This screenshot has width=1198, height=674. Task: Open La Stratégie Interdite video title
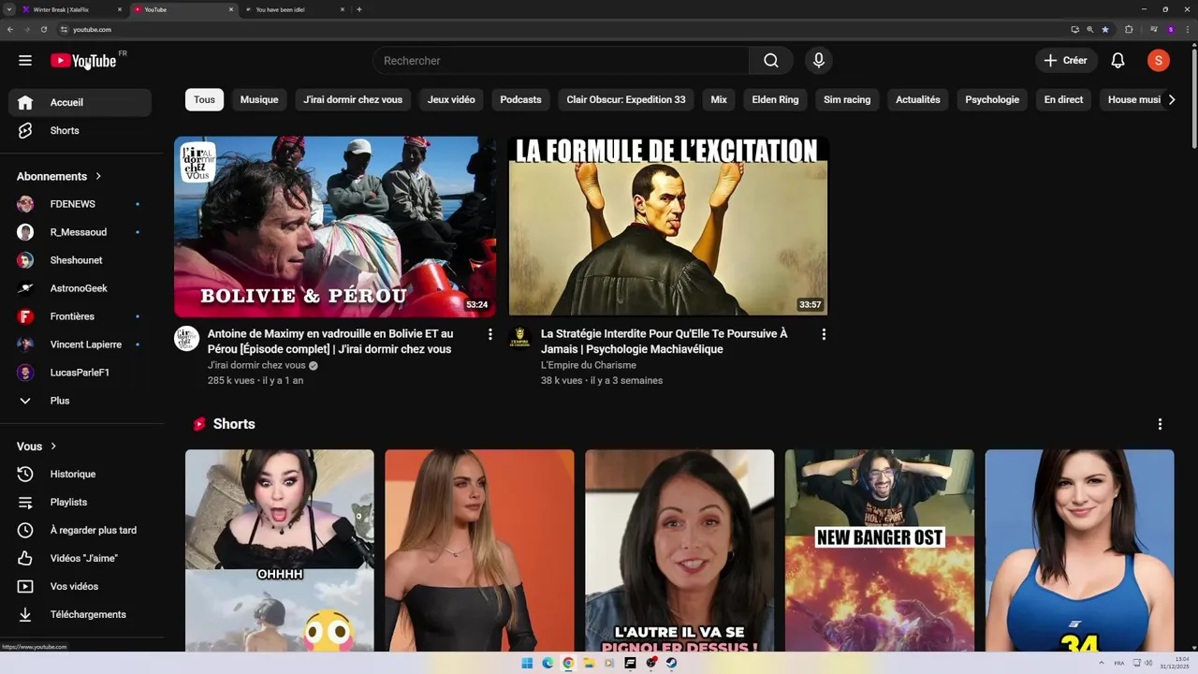point(665,341)
